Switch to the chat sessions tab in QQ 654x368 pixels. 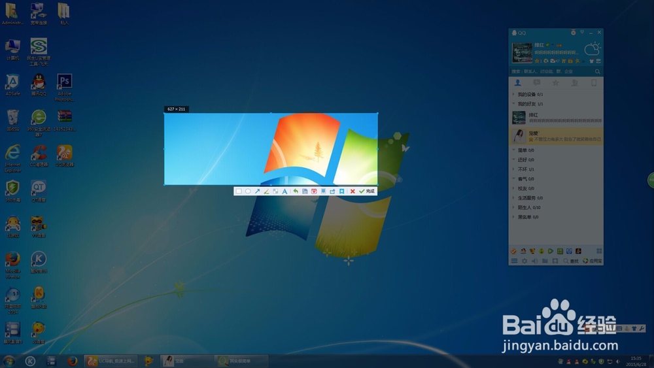(x=537, y=82)
